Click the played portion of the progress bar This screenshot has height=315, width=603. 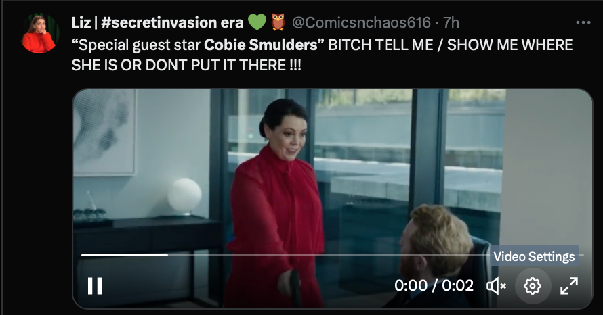pyautogui.click(x=125, y=255)
